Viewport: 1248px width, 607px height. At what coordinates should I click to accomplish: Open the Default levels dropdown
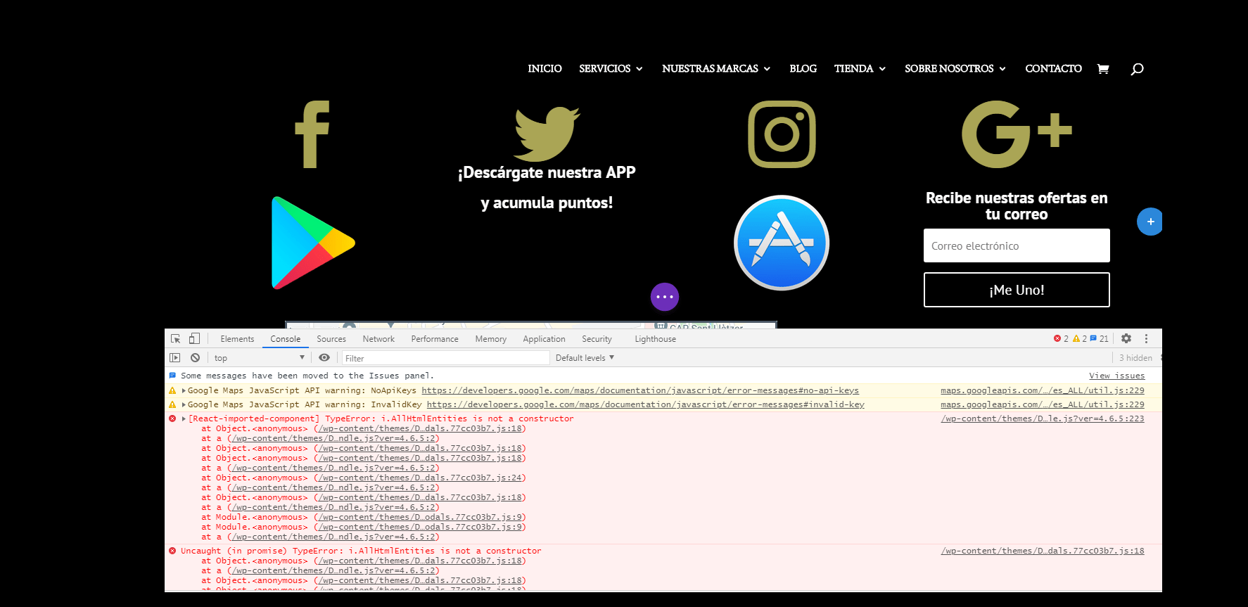pos(585,357)
